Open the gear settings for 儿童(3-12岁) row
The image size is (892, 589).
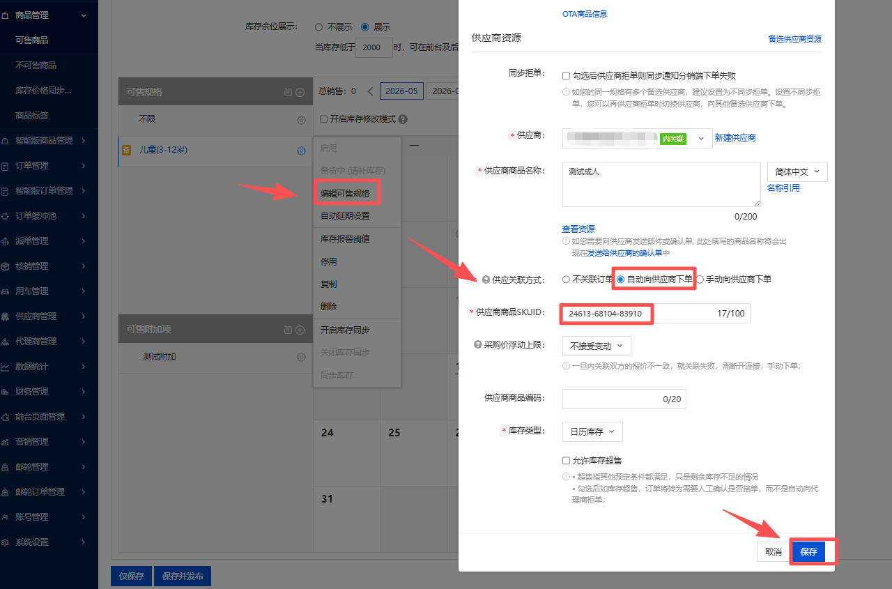[301, 151]
